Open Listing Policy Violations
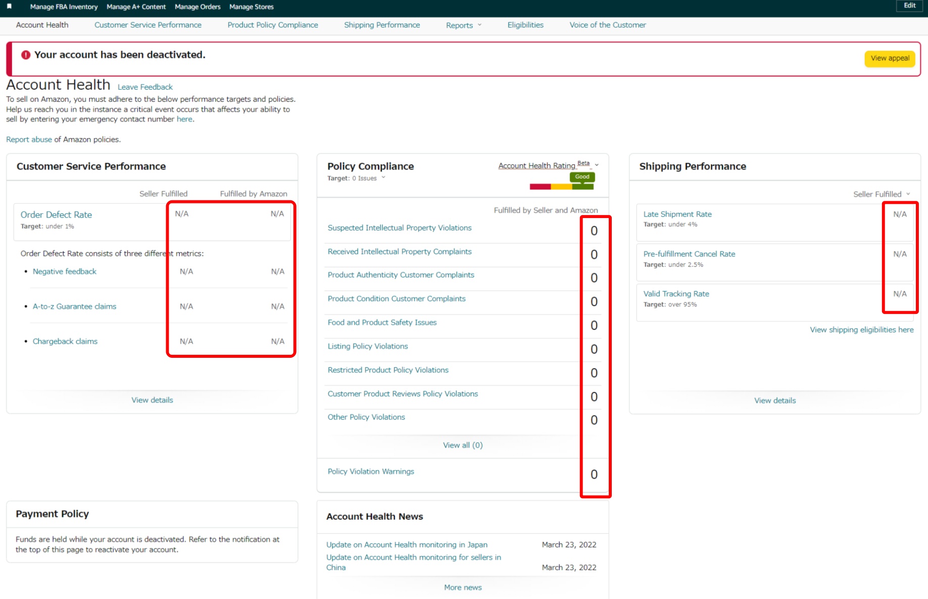 coord(368,346)
